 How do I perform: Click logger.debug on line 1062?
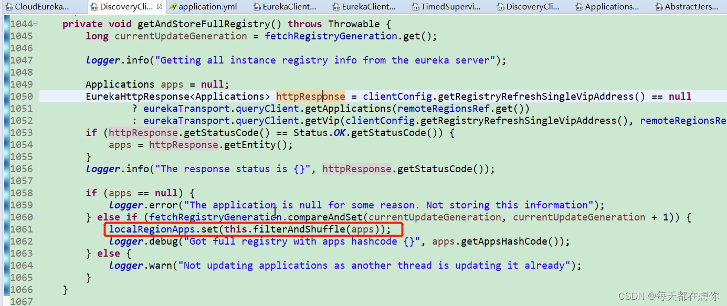click(x=144, y=241)
